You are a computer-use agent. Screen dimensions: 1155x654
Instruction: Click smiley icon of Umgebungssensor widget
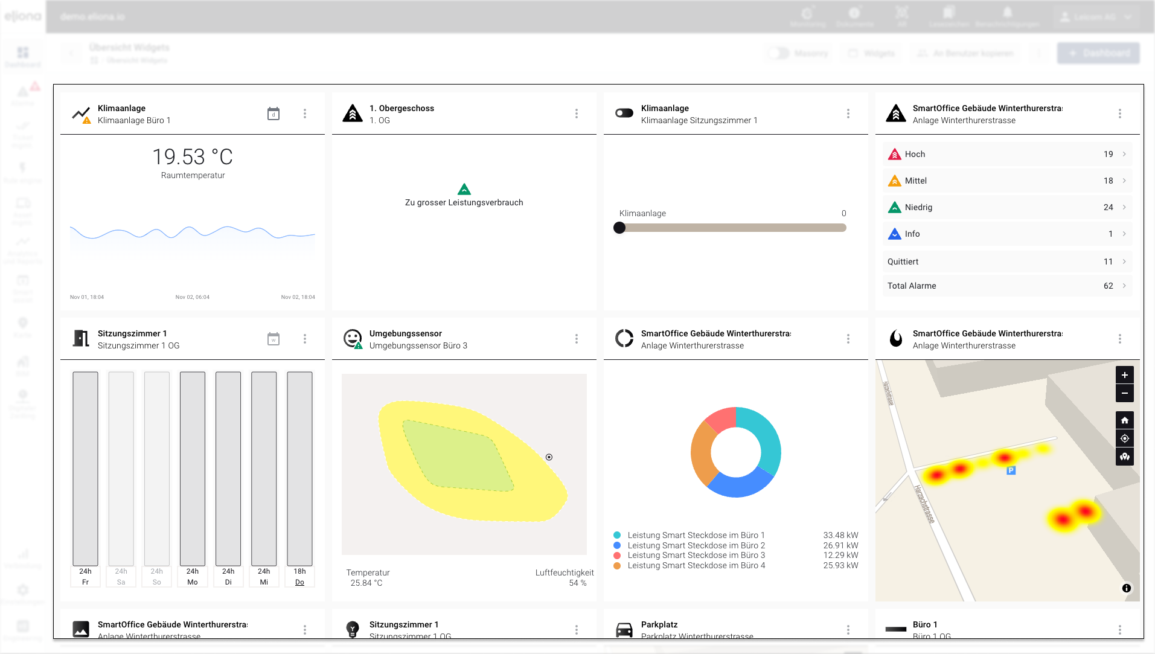tap(353, 339)
